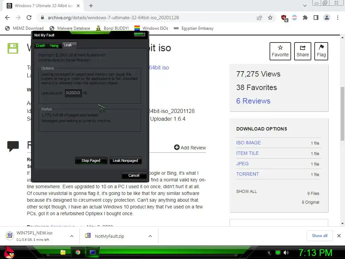Click the padlock site info icon
345x259 pixels.
[x=42, y=18]
